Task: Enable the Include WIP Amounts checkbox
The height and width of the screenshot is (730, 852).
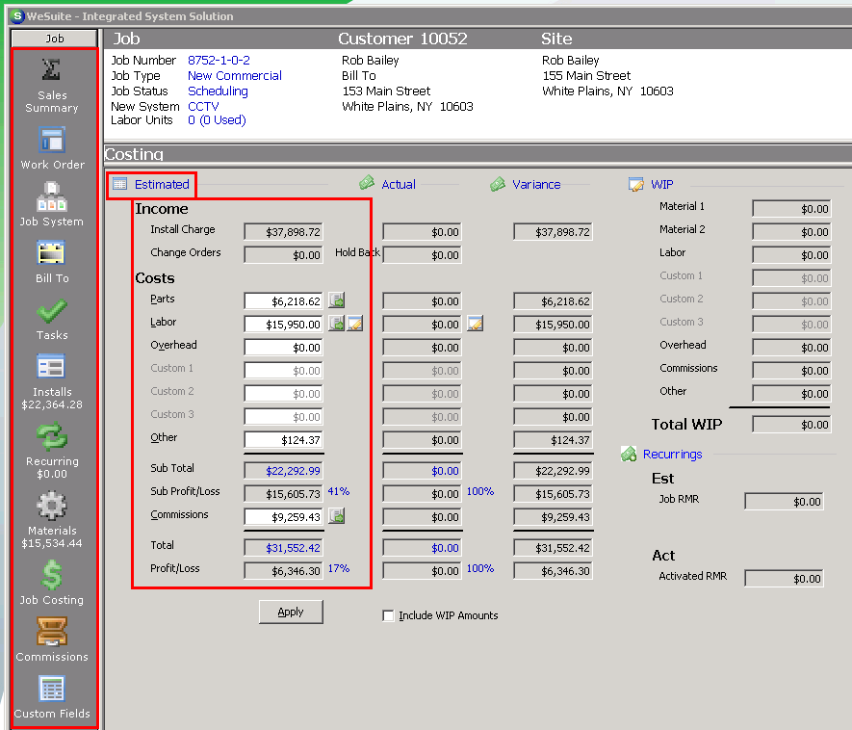Action: pos(388,615)
